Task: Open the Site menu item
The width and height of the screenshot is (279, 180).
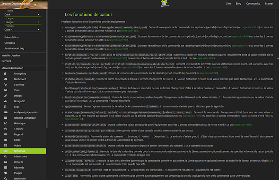Action: click(228, 4)
